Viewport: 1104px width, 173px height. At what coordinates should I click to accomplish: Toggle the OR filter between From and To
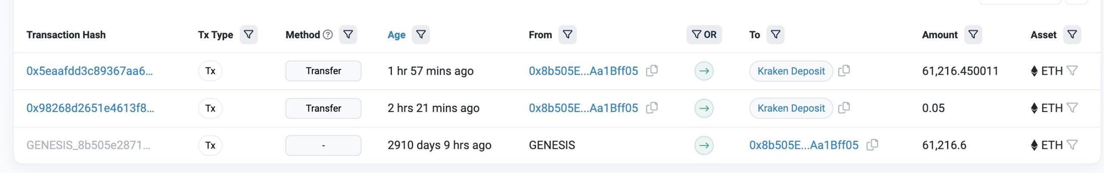coord(704,35)
